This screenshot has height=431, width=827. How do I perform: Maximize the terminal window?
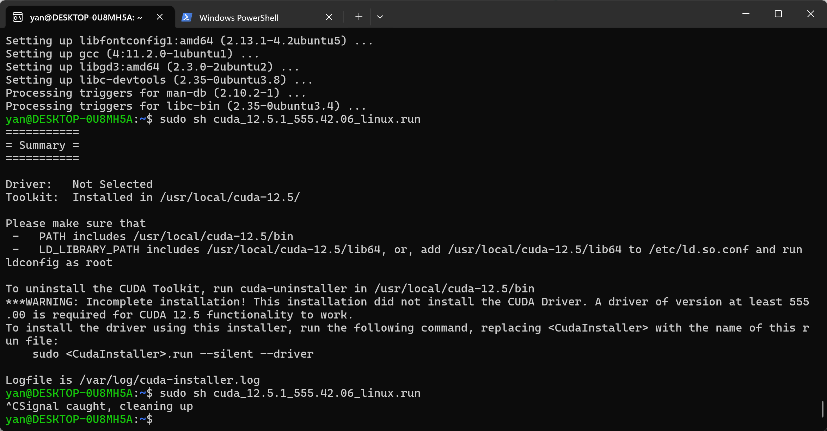coord(778,14)
